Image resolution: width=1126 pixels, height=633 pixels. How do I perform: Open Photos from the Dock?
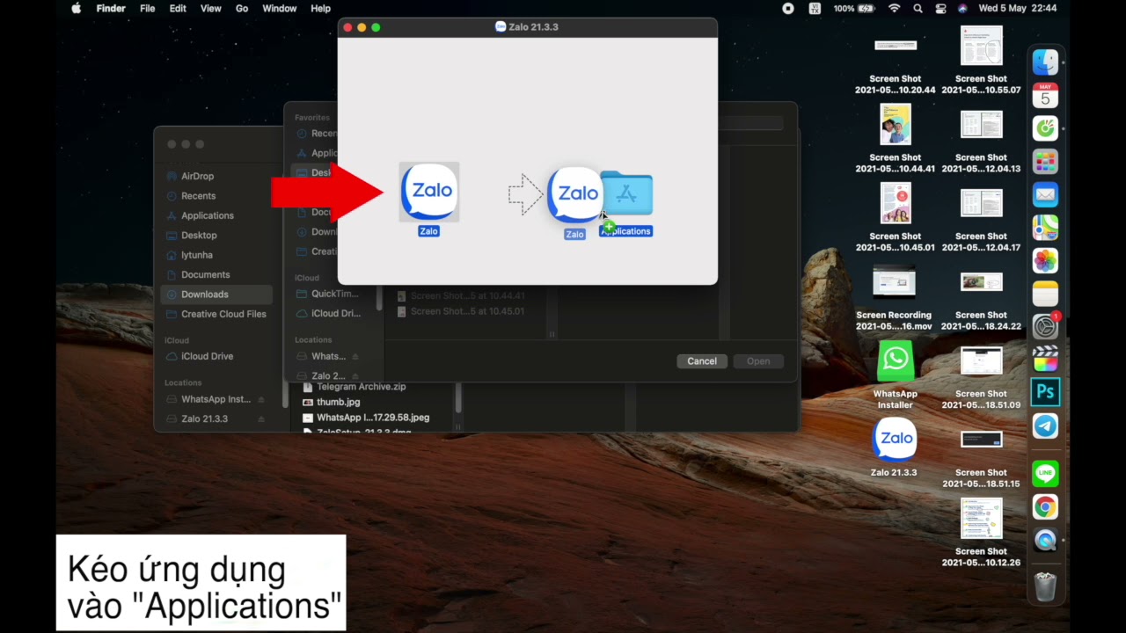(1045, 261)
